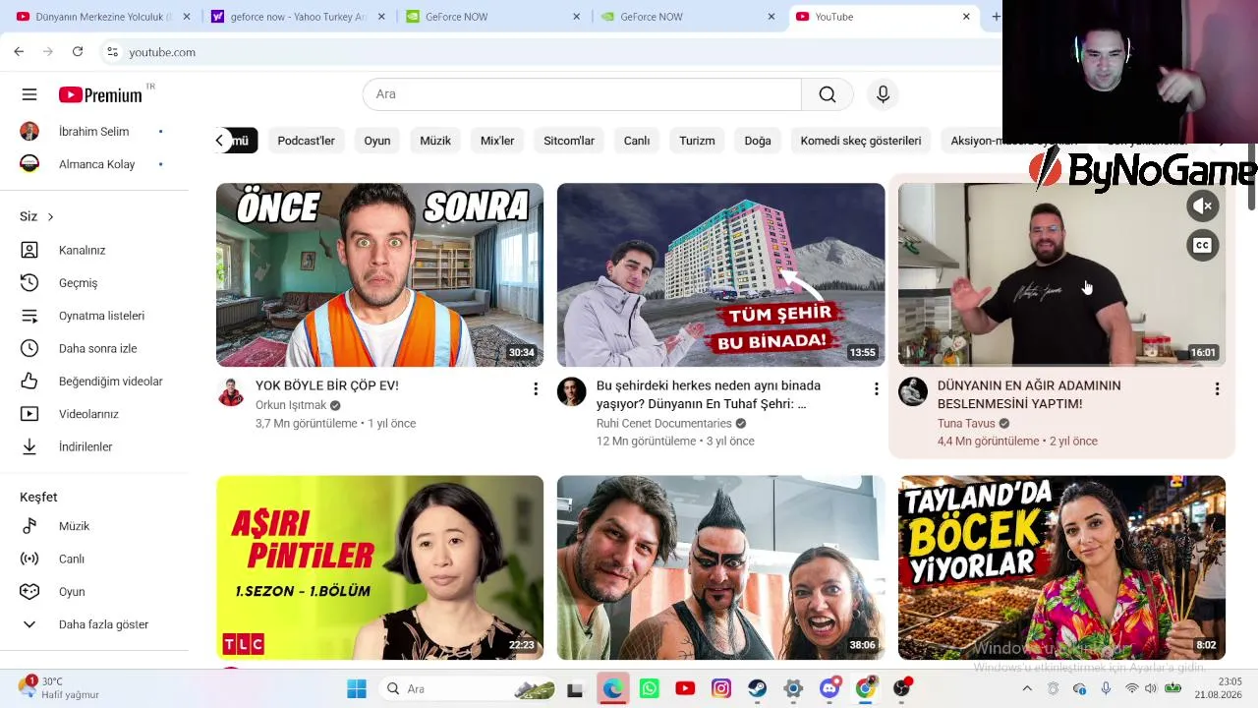
Task: Start voice search with the microphone
Action: [x=883, y=94]
